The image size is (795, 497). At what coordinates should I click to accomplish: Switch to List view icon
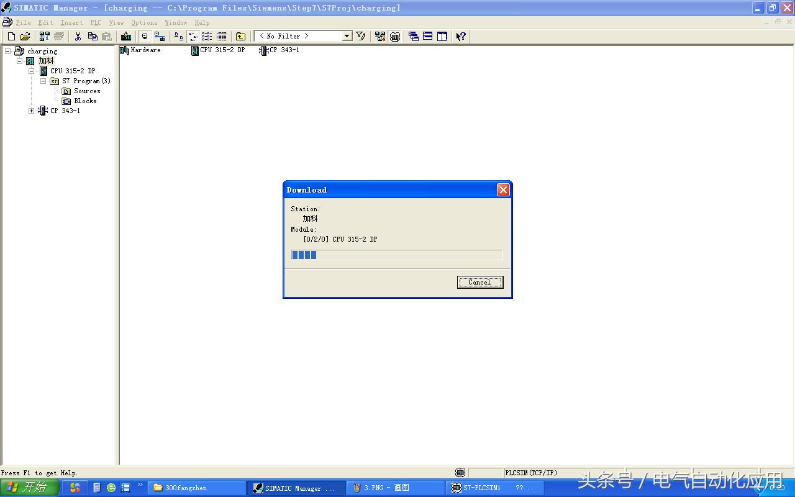point(207,37)
